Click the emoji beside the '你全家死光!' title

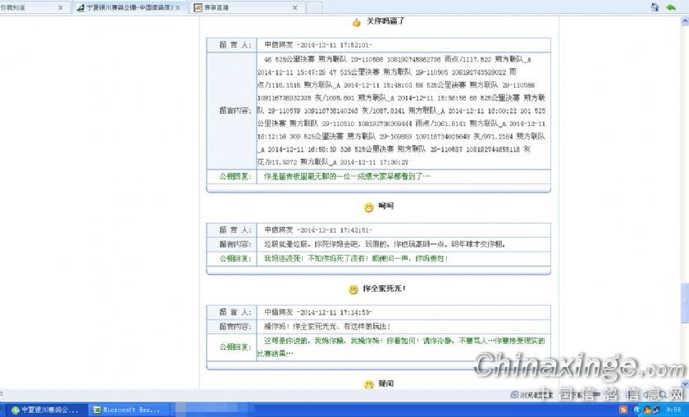coord(354,290)
